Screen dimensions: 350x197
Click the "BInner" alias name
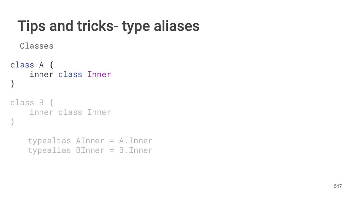90,150
